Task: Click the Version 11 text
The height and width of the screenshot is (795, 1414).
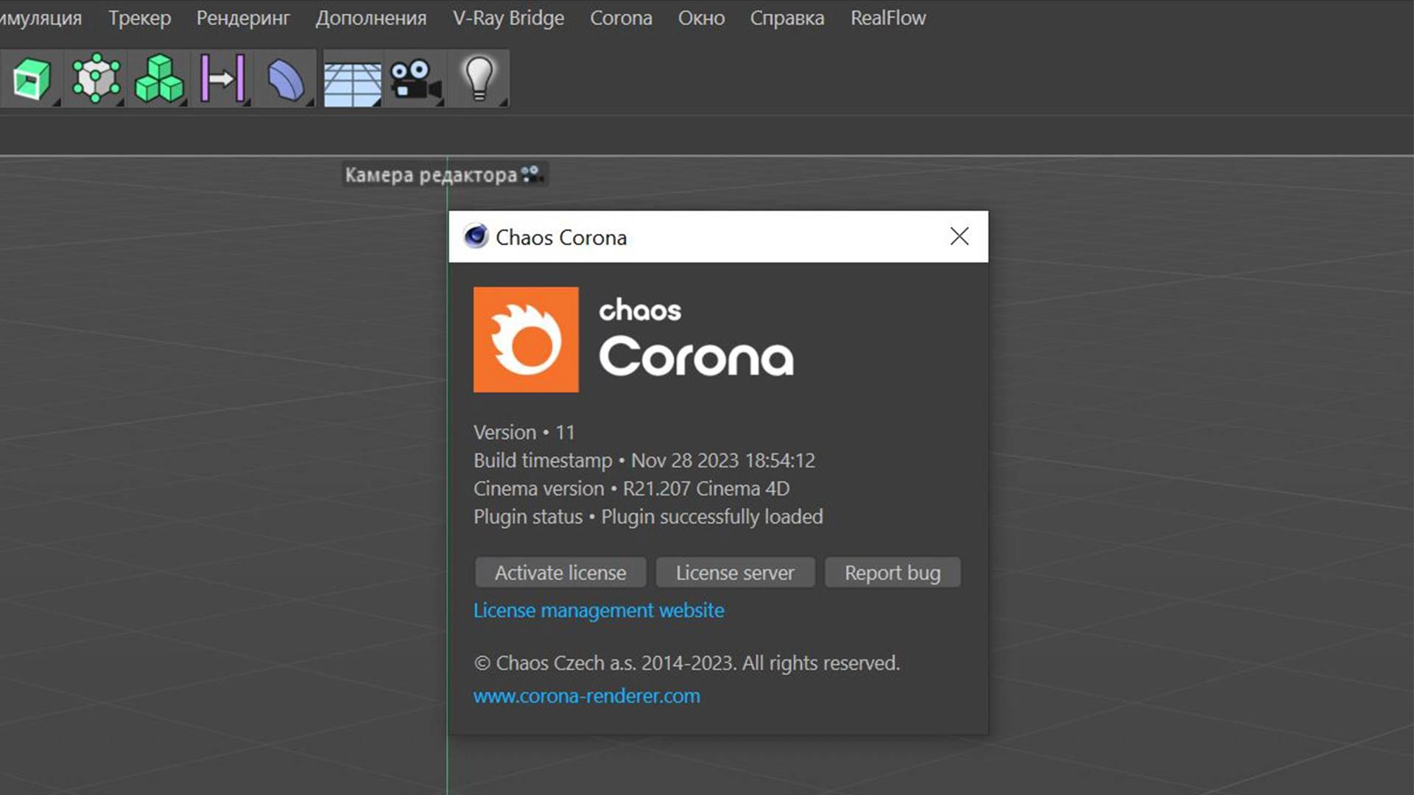Action: [x=524, y=432]
